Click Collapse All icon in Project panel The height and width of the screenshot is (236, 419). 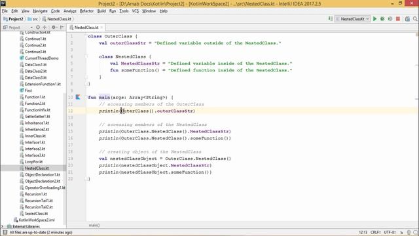(x=45, y=28)
